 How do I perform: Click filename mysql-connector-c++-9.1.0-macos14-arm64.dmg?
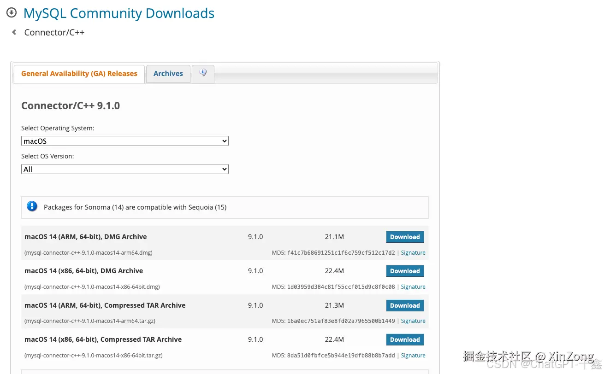pos(89,253)
